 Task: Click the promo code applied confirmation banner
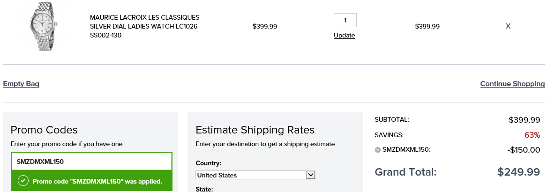click(91, 181)
